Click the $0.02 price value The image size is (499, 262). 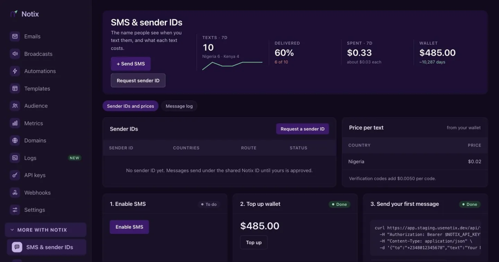coord(474,161)
